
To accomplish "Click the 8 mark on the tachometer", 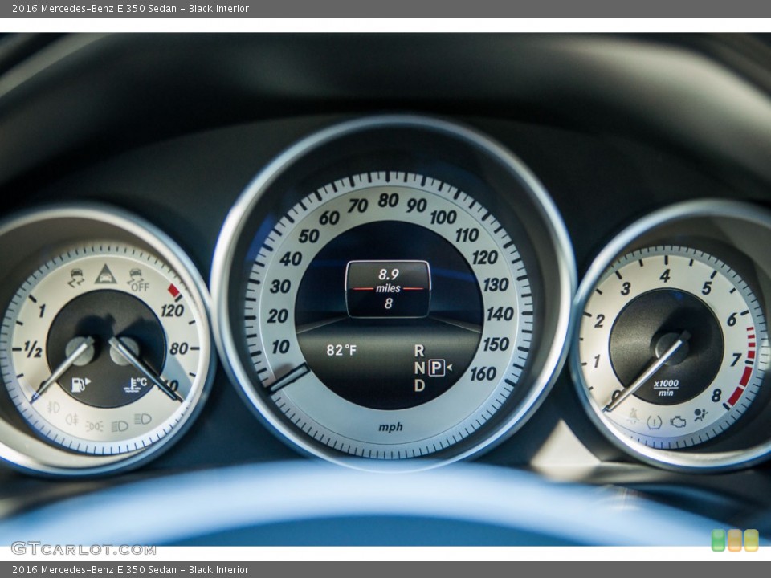I will [716, 395].
